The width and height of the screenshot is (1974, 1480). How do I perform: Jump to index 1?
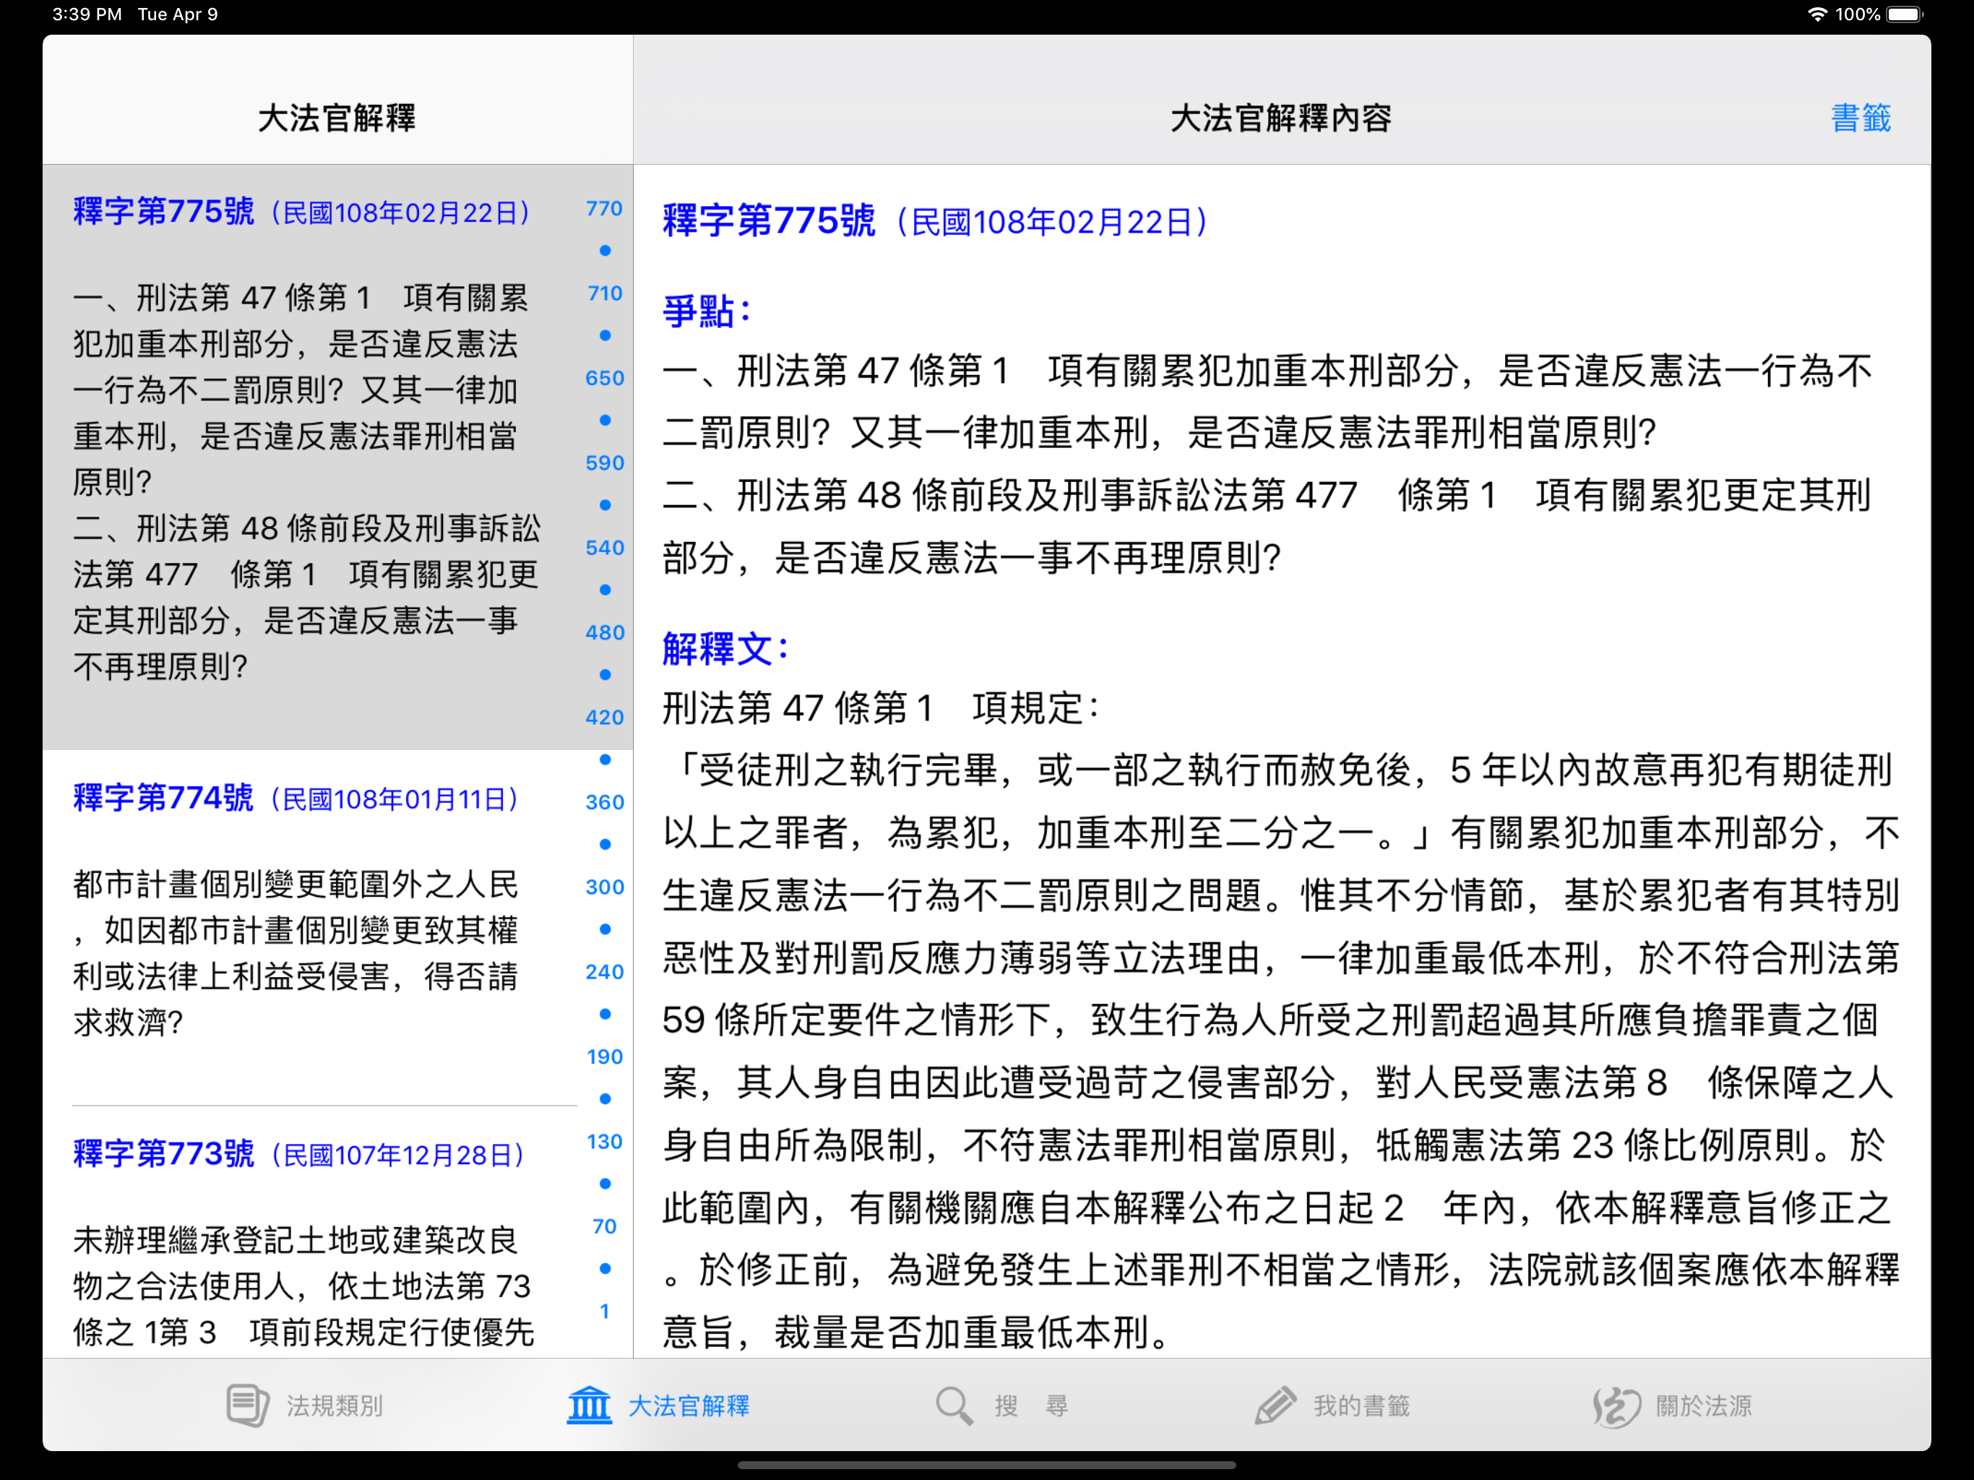604,1312
